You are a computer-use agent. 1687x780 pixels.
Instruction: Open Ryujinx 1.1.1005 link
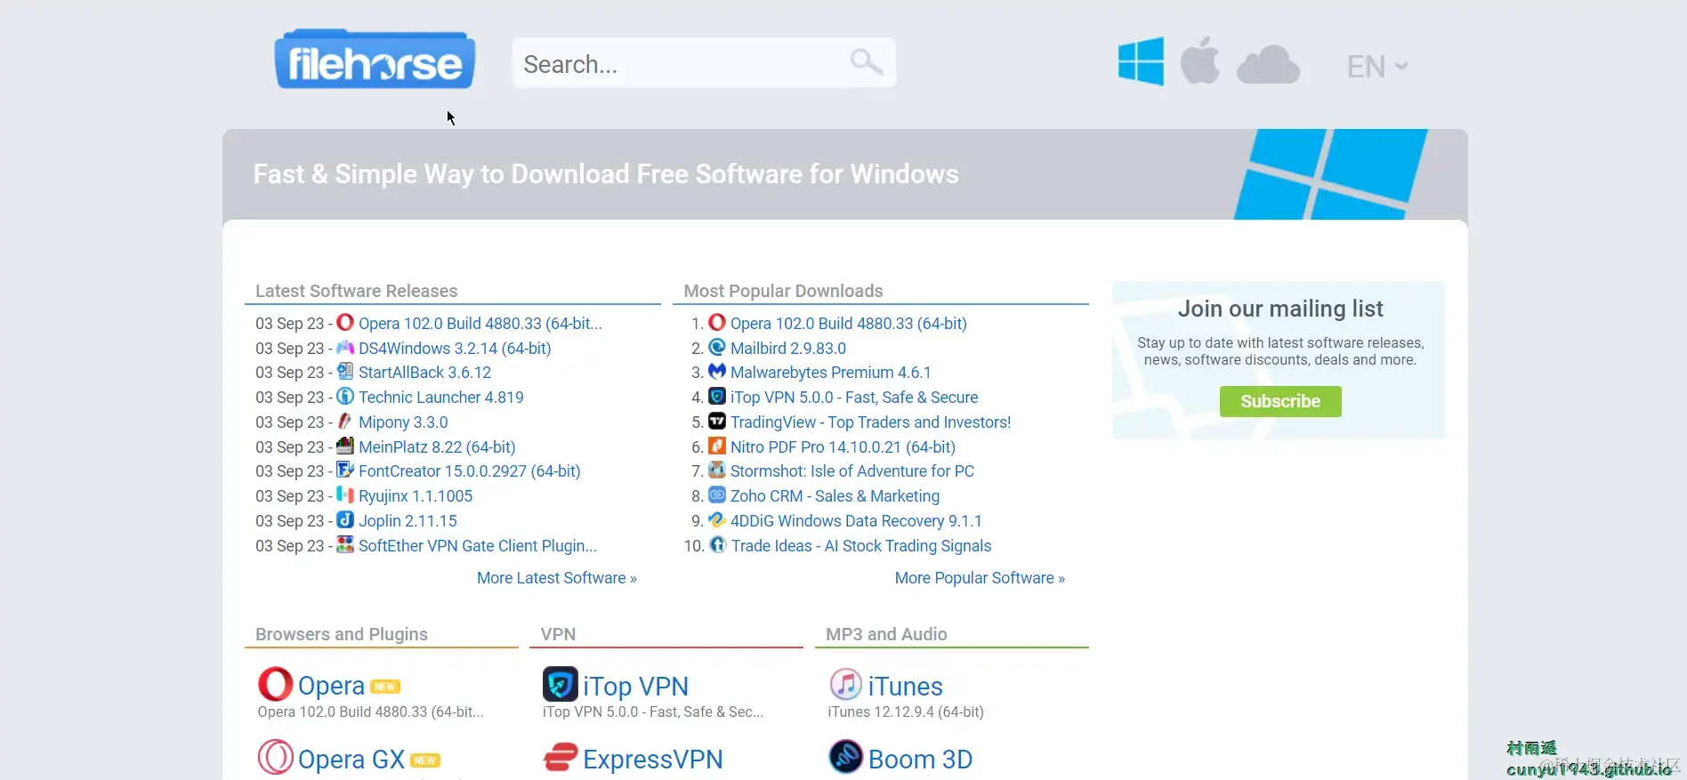pos(416,496)
